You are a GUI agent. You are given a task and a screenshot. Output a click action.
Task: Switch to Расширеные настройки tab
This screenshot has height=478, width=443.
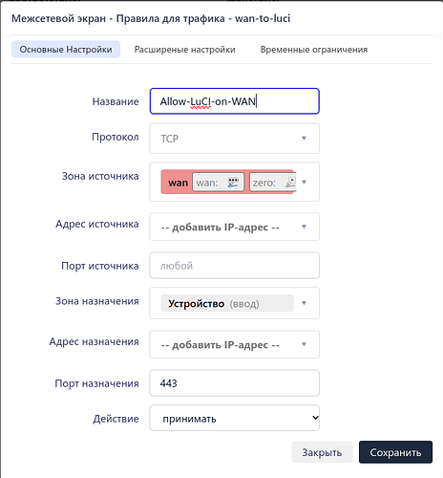point(184,50)
